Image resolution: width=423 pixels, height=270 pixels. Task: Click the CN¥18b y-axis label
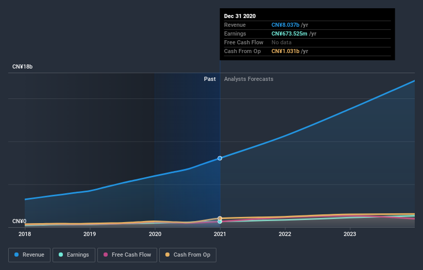point(22,66)
